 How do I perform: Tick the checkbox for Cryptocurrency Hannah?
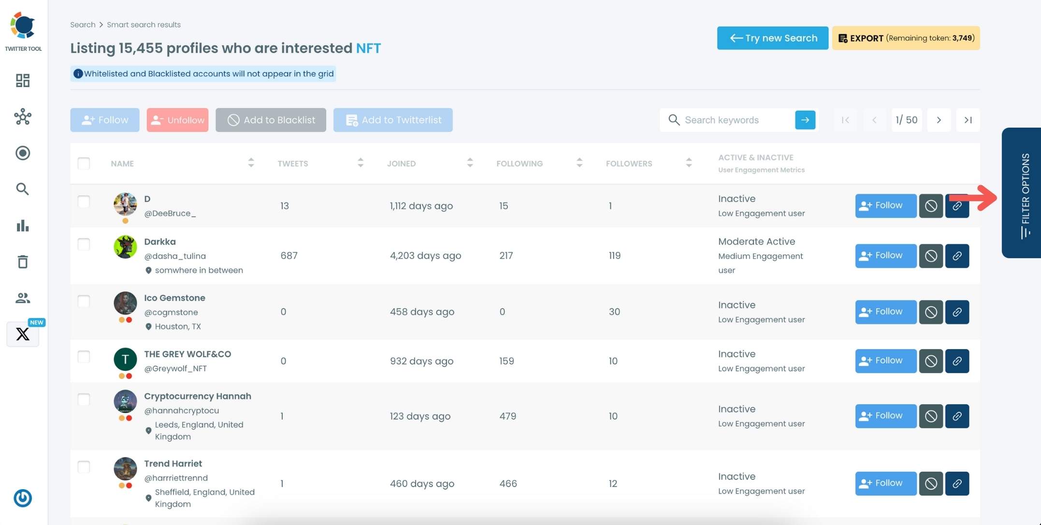84,399
